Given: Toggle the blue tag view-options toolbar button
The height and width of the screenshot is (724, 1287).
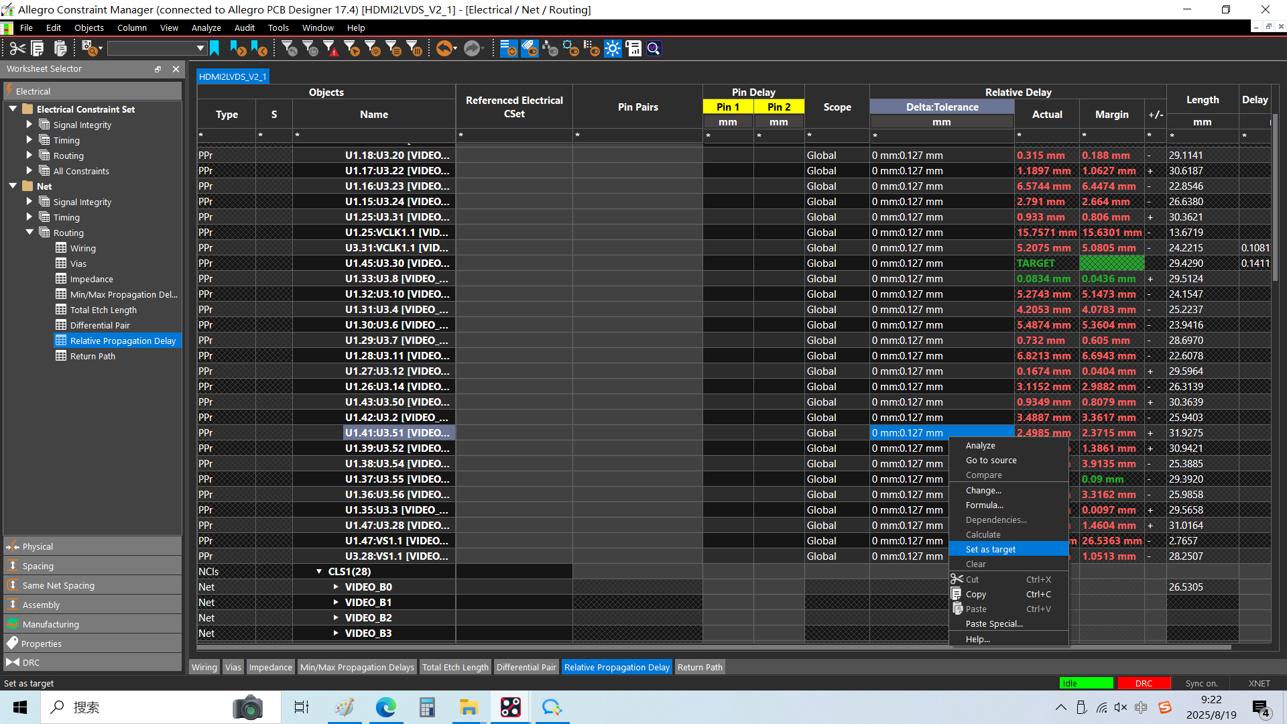Looking at the screenshot, I should (530, 48).
